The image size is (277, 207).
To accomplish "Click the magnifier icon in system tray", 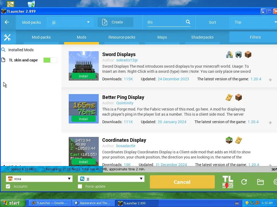I will point(257,203).
